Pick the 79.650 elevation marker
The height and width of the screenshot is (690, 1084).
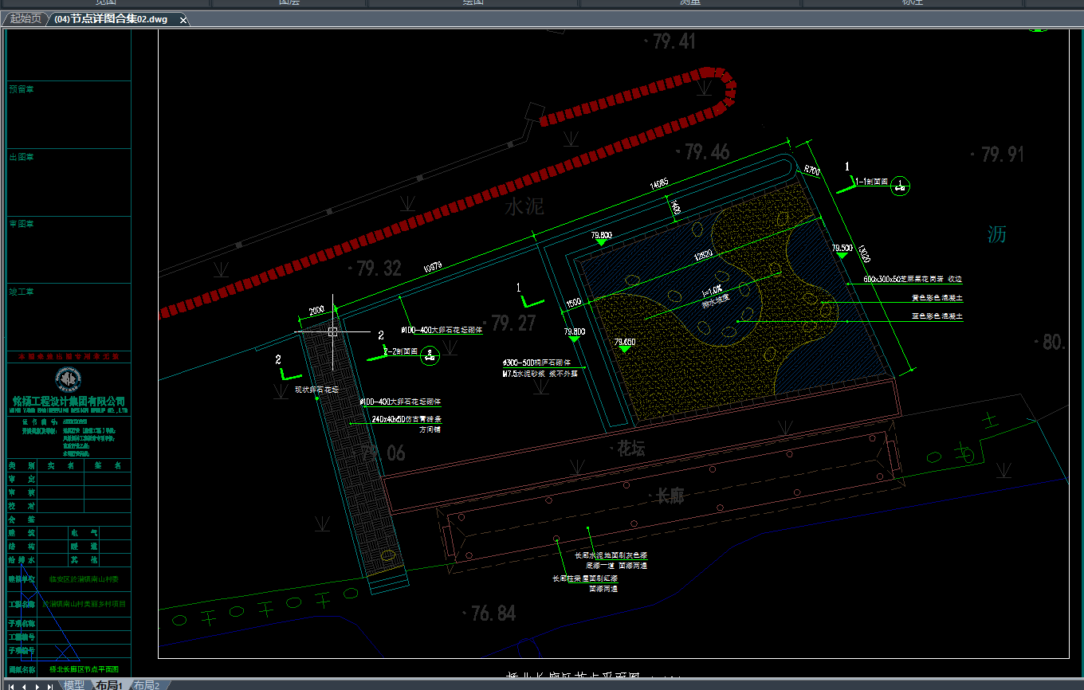[x=625, y=343]
